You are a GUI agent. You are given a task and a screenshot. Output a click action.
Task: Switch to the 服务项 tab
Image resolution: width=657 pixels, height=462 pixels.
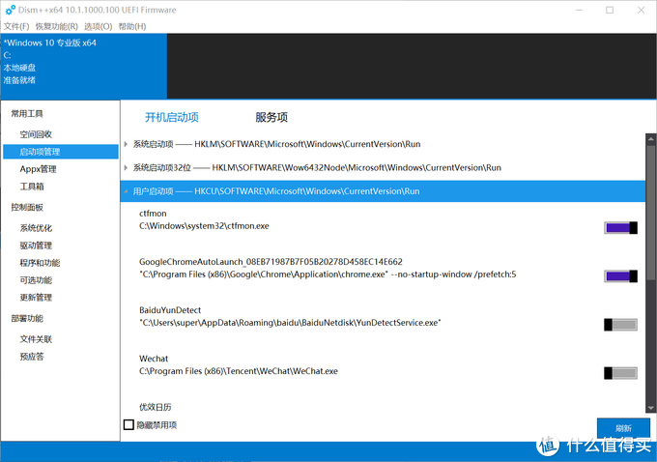click(271, 117)
